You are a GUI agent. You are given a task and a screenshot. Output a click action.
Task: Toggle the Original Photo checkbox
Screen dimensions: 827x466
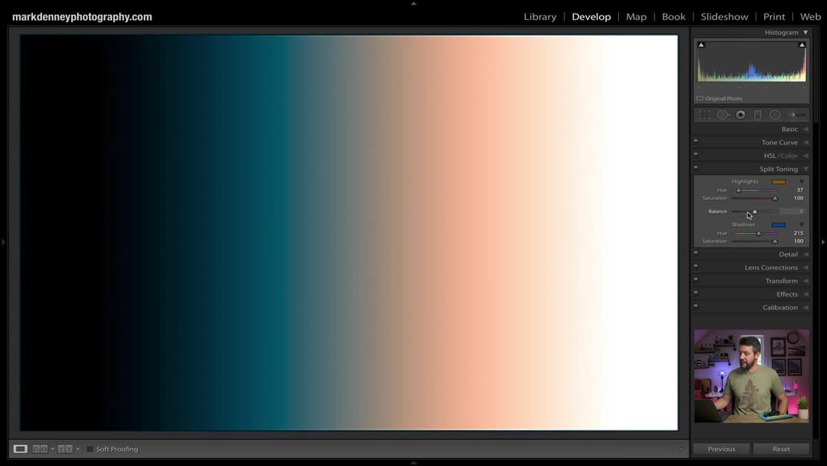tap(700, 99)
